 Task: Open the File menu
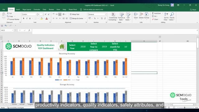point(4,10)
